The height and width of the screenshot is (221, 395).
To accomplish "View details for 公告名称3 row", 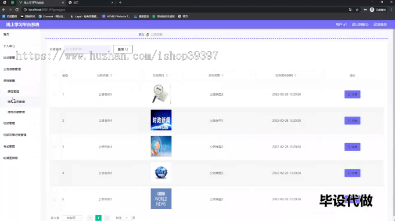I will [x=352, y=147].
